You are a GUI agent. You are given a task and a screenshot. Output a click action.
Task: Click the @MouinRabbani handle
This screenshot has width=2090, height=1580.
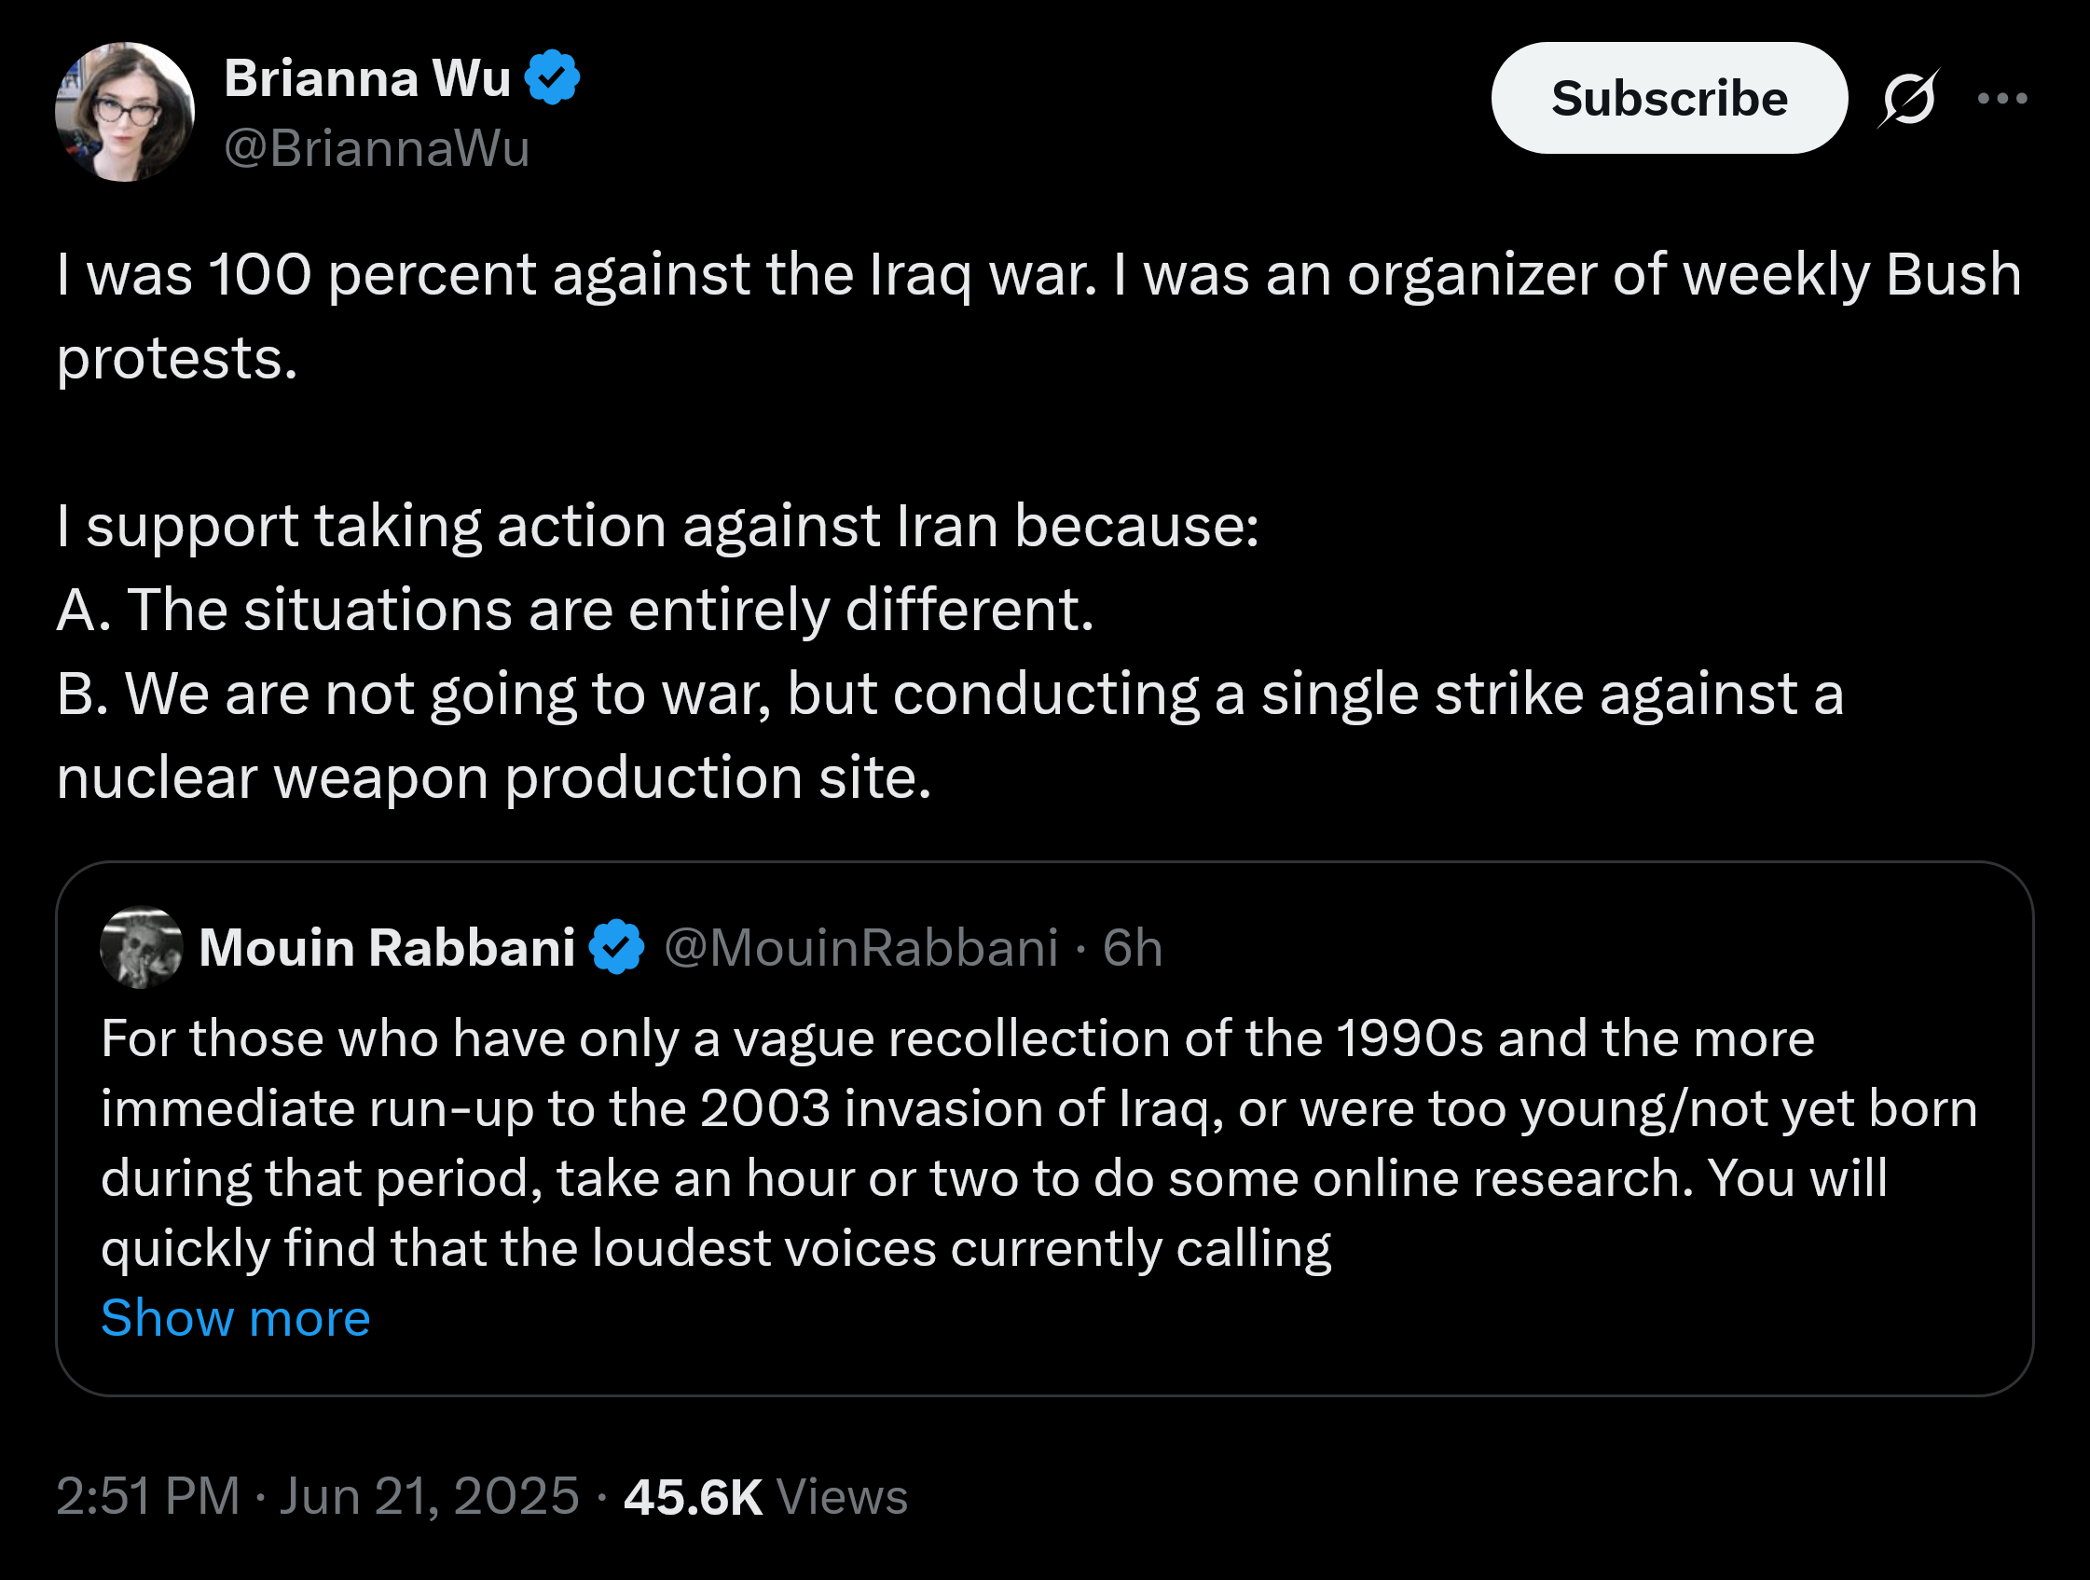click(x=860, y=948)
